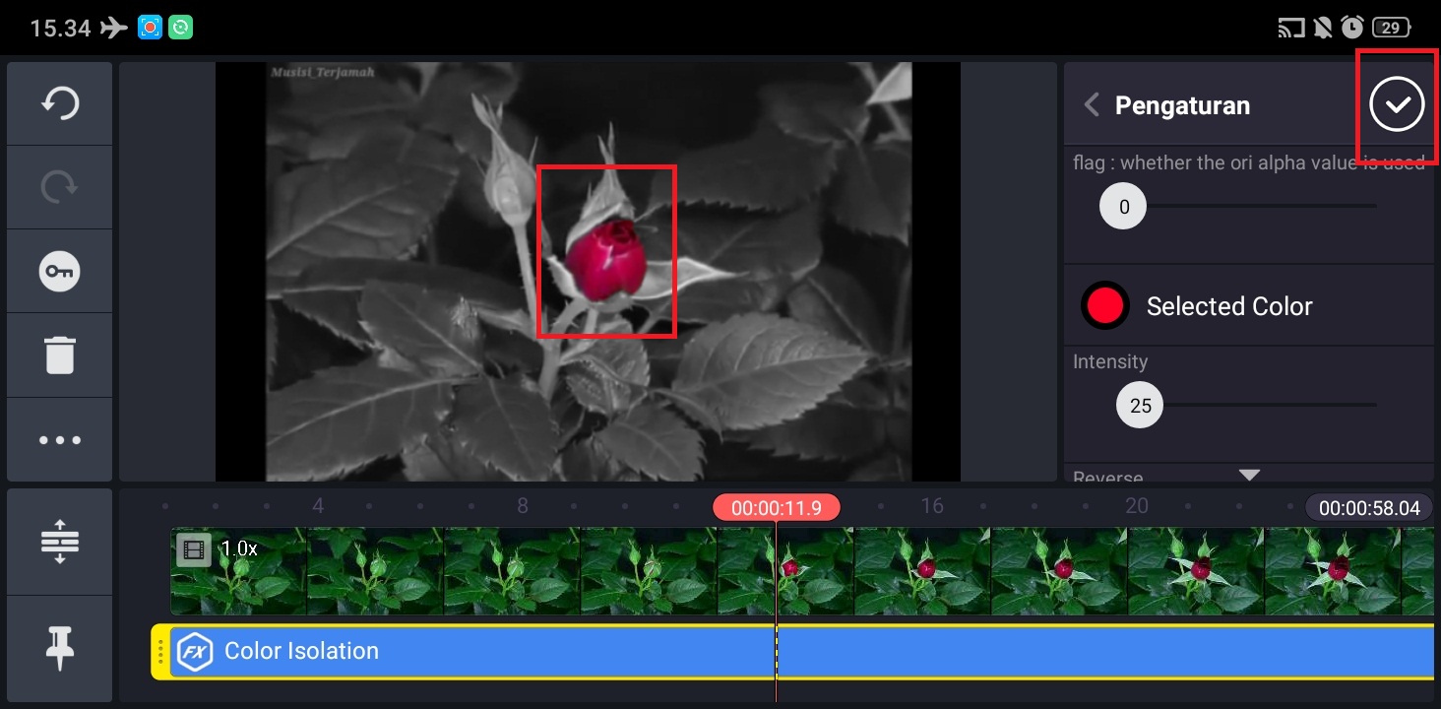This screenshot has height=709, width=1441.
Task: Tap the yellow left trim handle of Color Isolation
Action: (160, 651)
